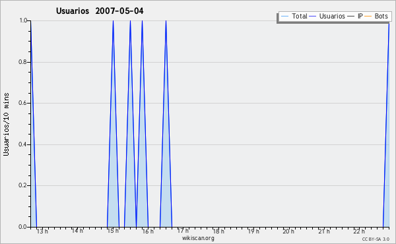Click the "18 h" x-axis label

tap(218, 231)
